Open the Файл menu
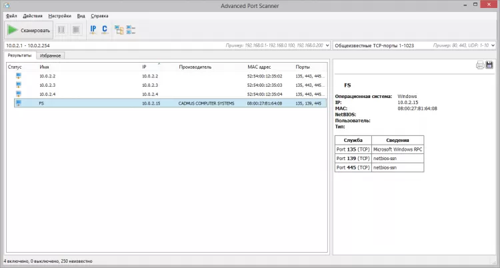This screenshot has height=268, width=500. [x=11, y=15]
